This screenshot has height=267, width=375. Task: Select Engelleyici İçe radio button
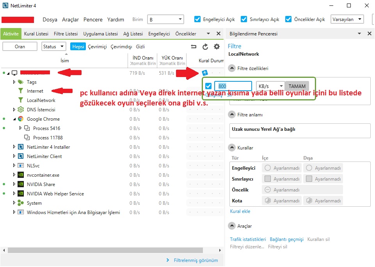pos(268,168)
